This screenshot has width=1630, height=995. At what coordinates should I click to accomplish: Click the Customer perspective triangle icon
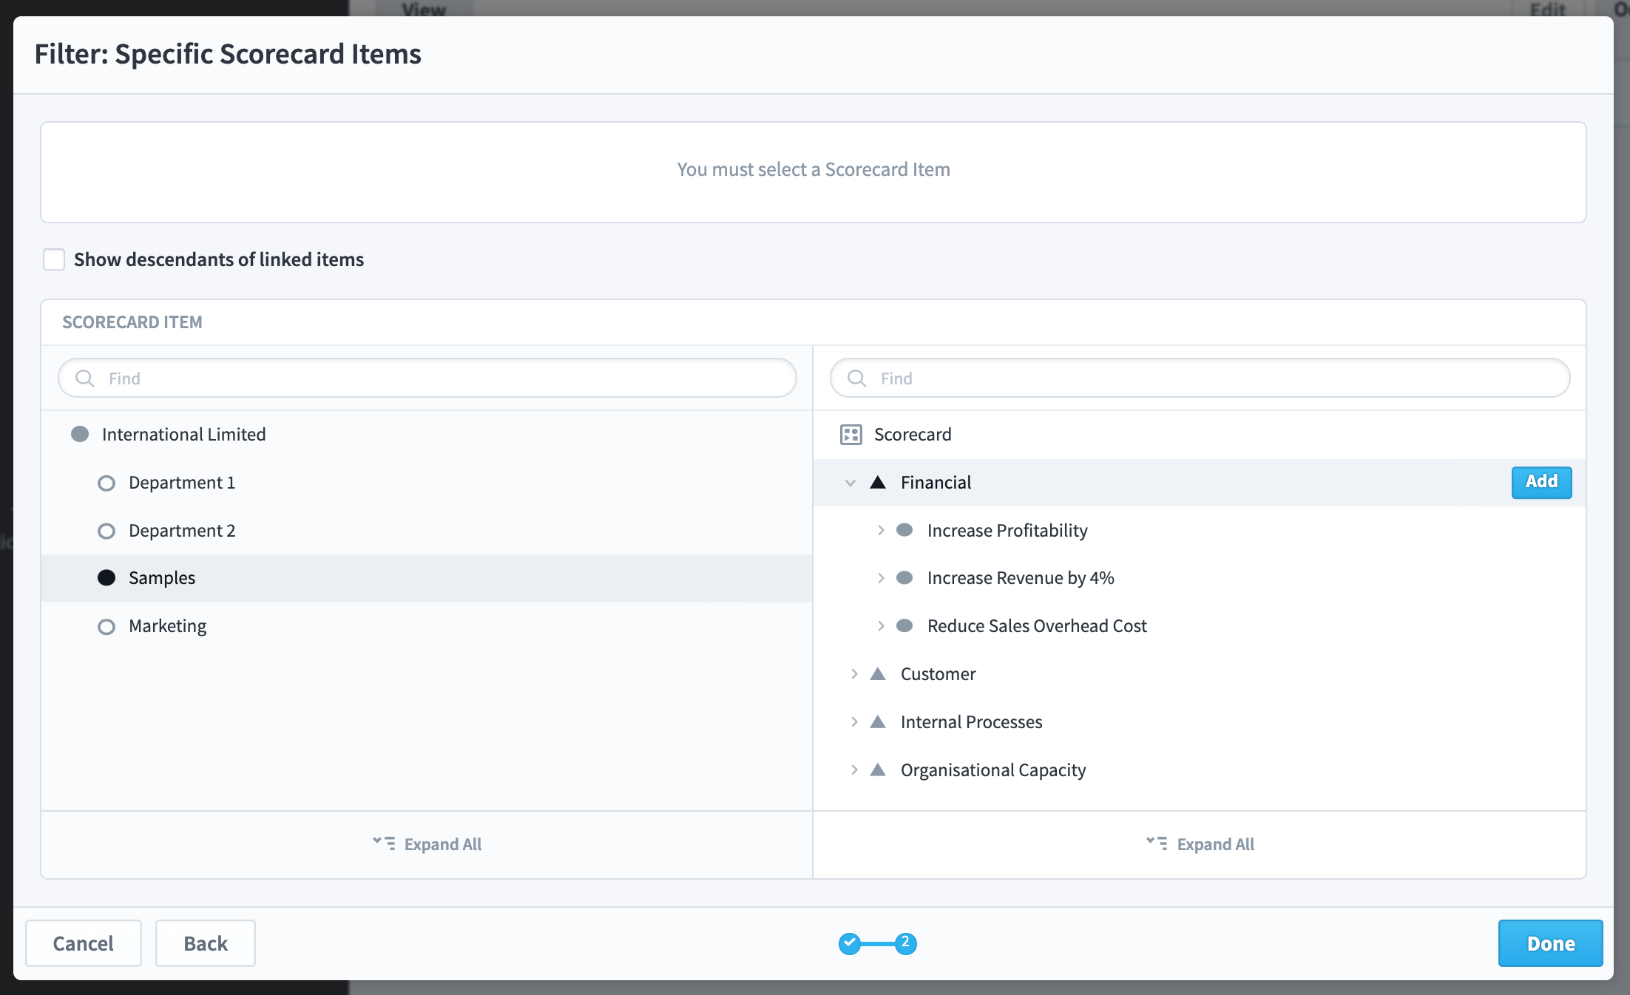pos(878,673)
